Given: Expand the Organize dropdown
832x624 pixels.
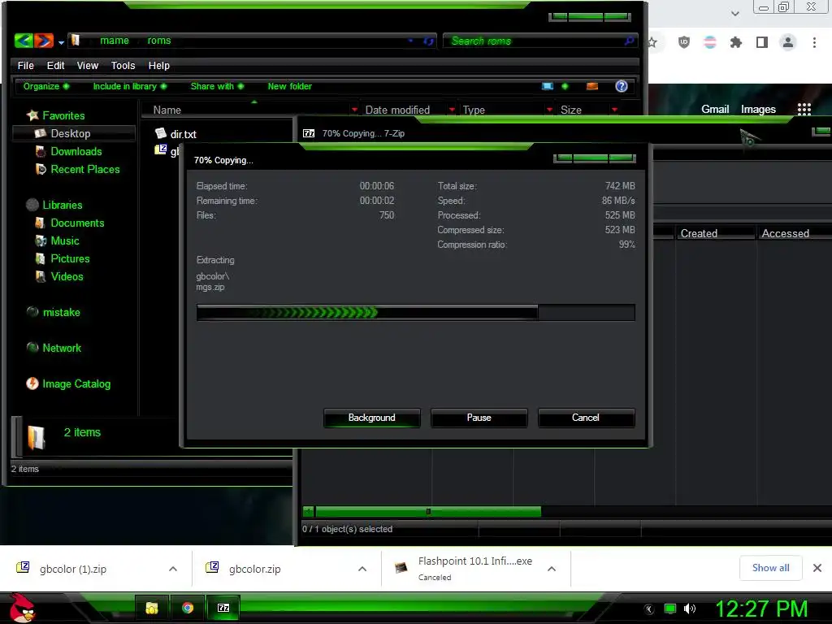Looking at the screenshot, I should [46, 86].
